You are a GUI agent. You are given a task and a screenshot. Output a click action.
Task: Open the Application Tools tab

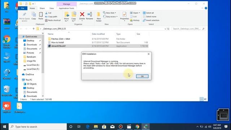click(66, 8)
